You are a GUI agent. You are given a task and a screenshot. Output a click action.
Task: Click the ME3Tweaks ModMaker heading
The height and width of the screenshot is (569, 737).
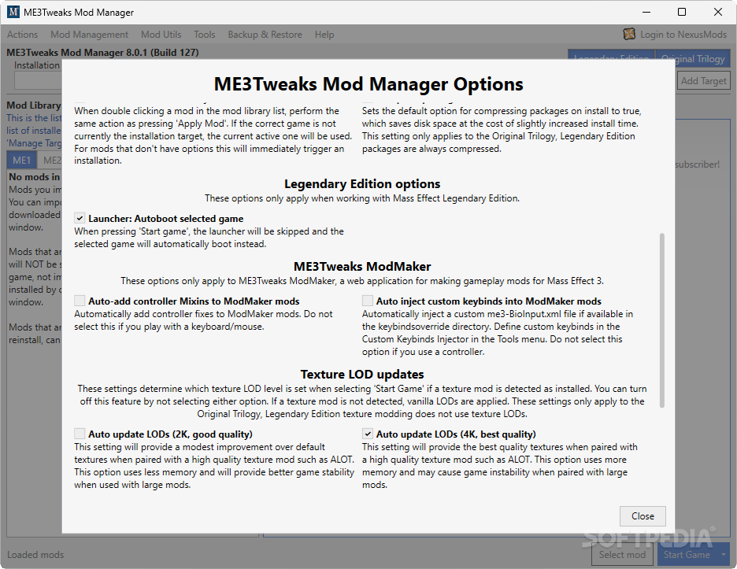click(362, 267)
